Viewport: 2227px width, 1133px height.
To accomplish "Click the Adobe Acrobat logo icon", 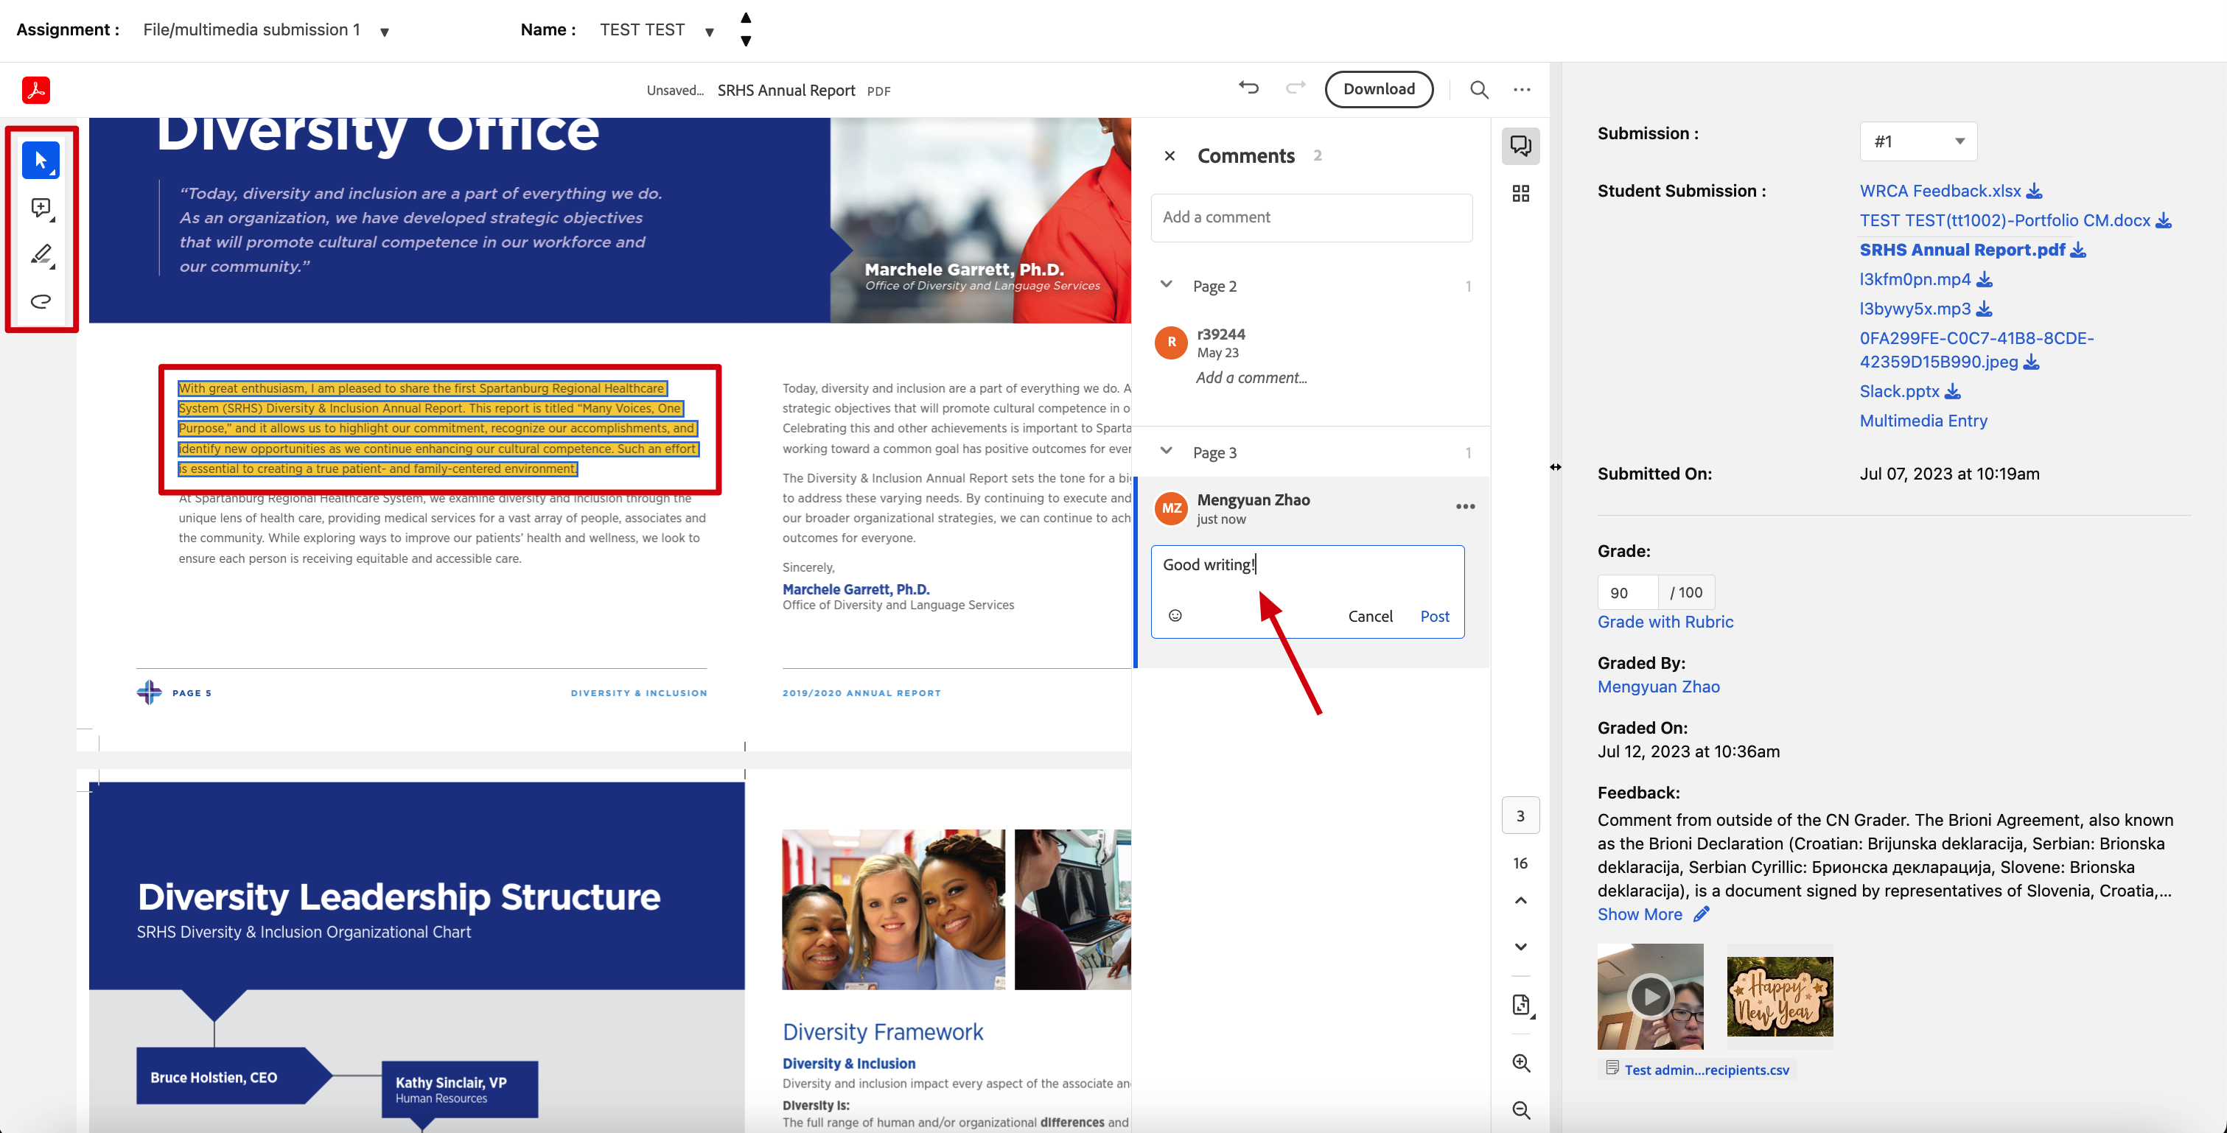I will pos(36,90).
